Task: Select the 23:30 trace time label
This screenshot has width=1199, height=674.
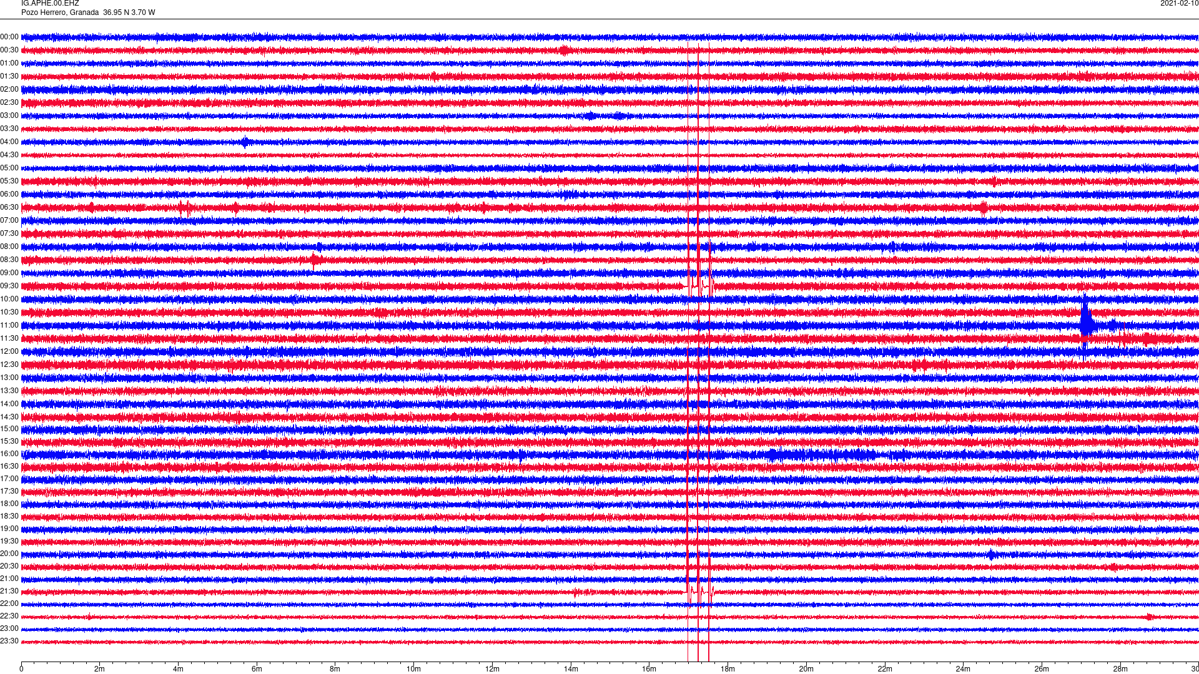Action: pyautogui.click(x=9, y=642)
